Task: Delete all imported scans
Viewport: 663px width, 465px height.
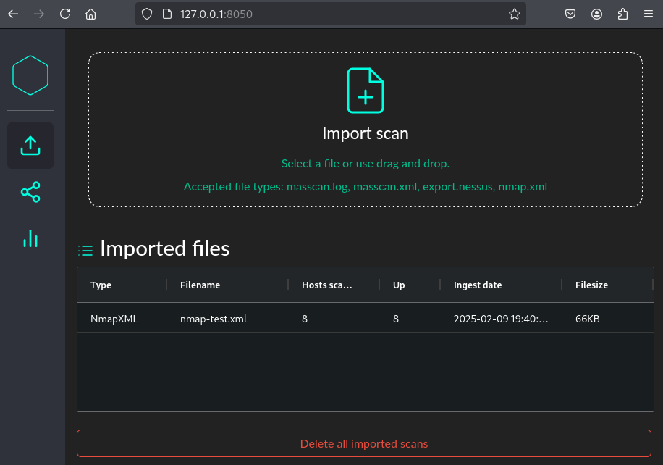Action: (x=364, y=443)
